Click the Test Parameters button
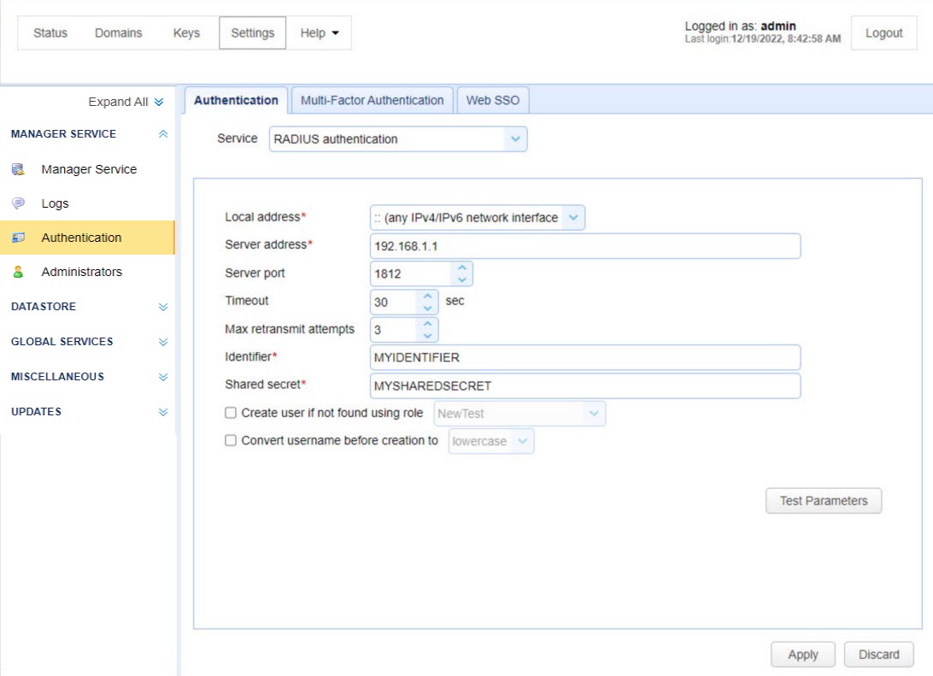The width and height of the screenshot is (933, 676). (823, 501)
